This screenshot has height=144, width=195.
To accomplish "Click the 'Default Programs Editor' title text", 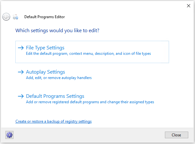I will (x=45, y=17).
